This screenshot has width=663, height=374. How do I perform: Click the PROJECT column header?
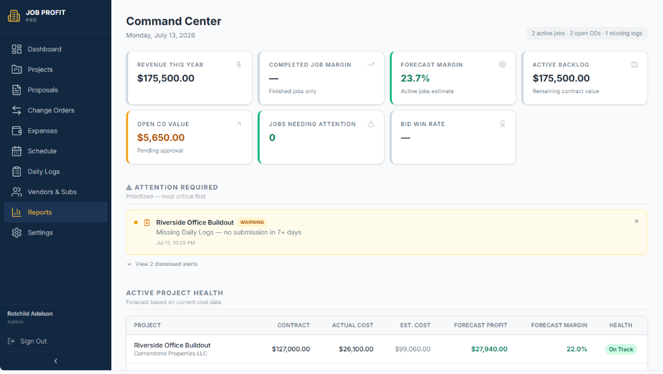coord(147,325)
